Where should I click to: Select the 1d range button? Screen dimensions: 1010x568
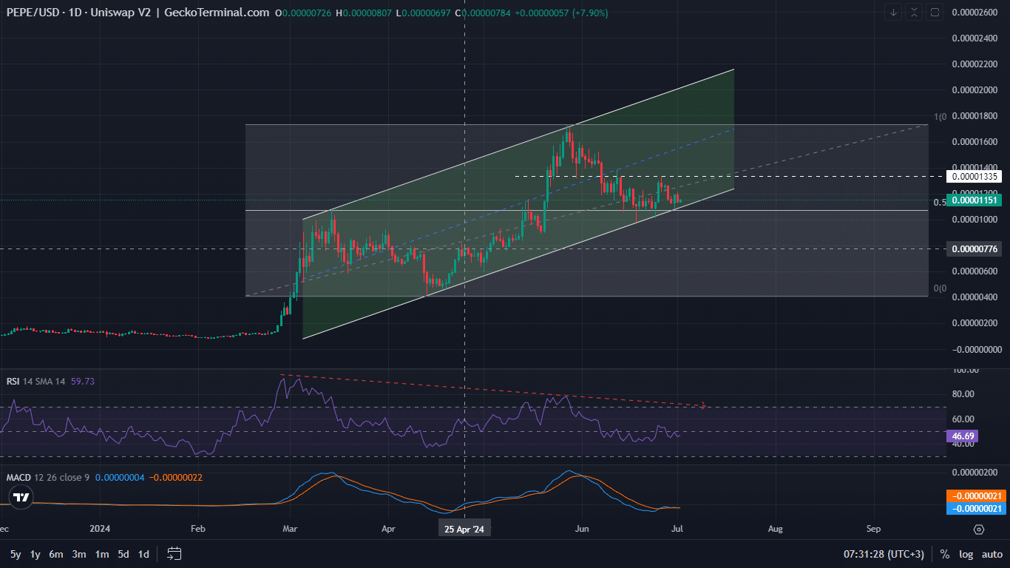[143, 554]
